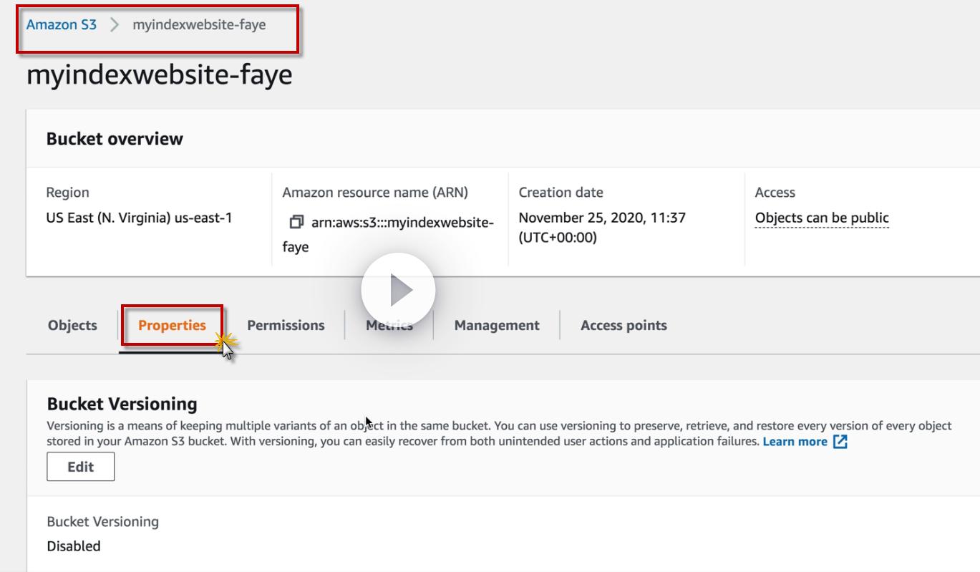Play the video with the center play button

click(398, 289)
